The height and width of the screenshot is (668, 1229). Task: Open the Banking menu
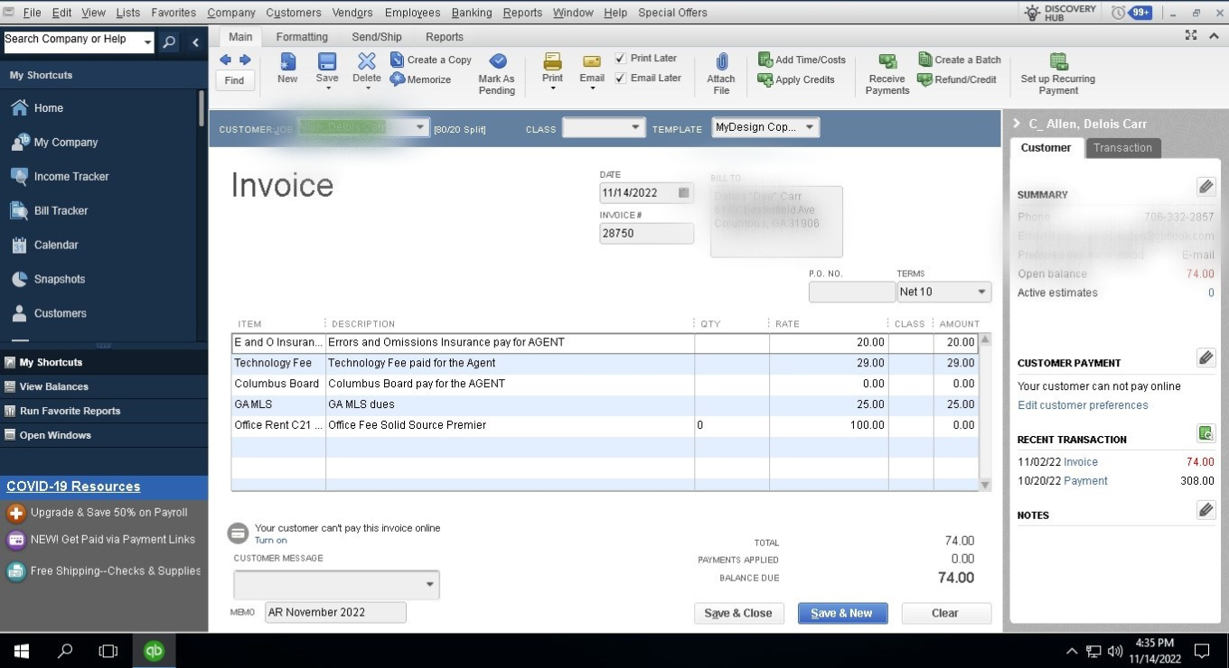472,13
